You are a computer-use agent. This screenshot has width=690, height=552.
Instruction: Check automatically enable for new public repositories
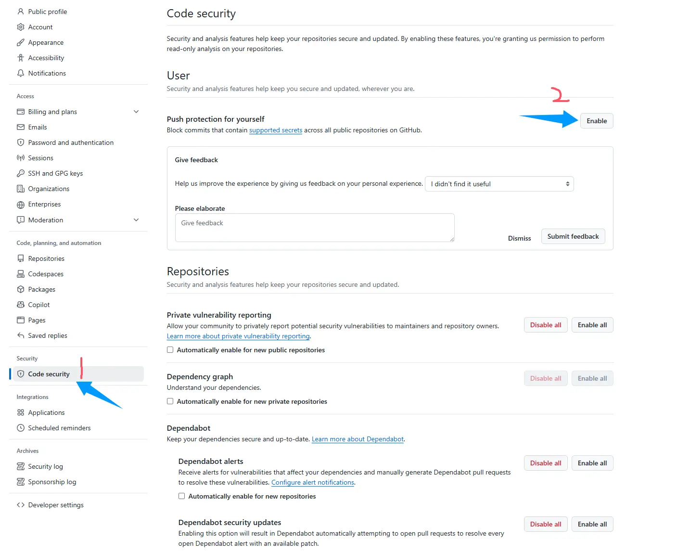(170, 350)
